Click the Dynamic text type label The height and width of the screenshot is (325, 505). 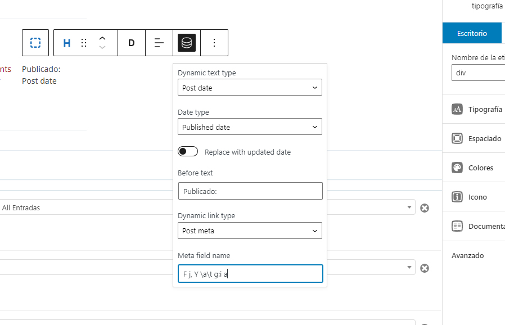click(207, 73)
